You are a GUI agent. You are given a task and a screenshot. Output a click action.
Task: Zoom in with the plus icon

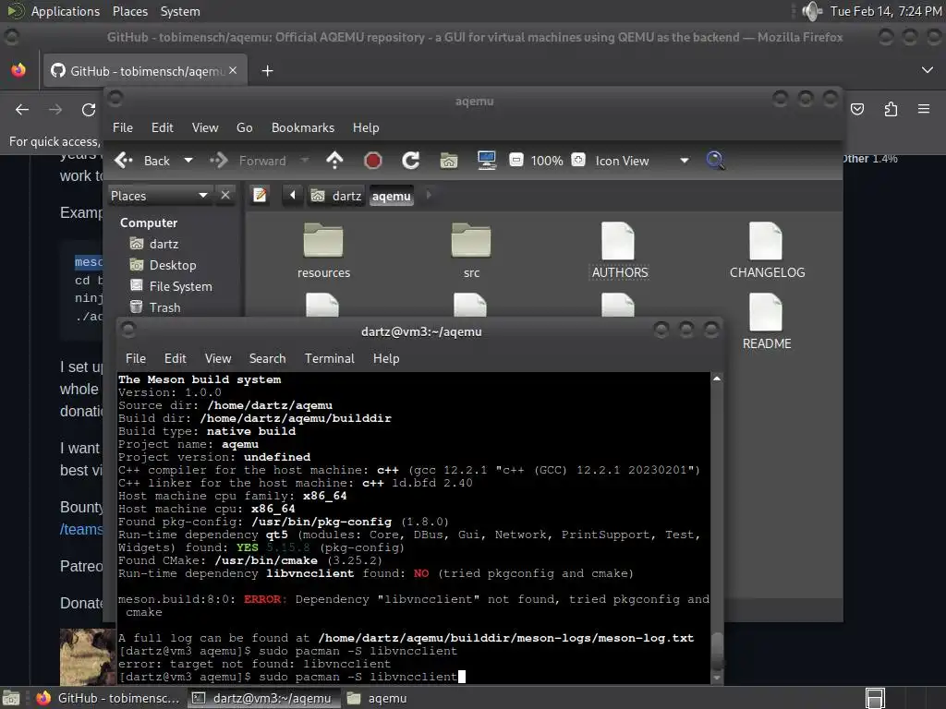click(x=578, y=161)
